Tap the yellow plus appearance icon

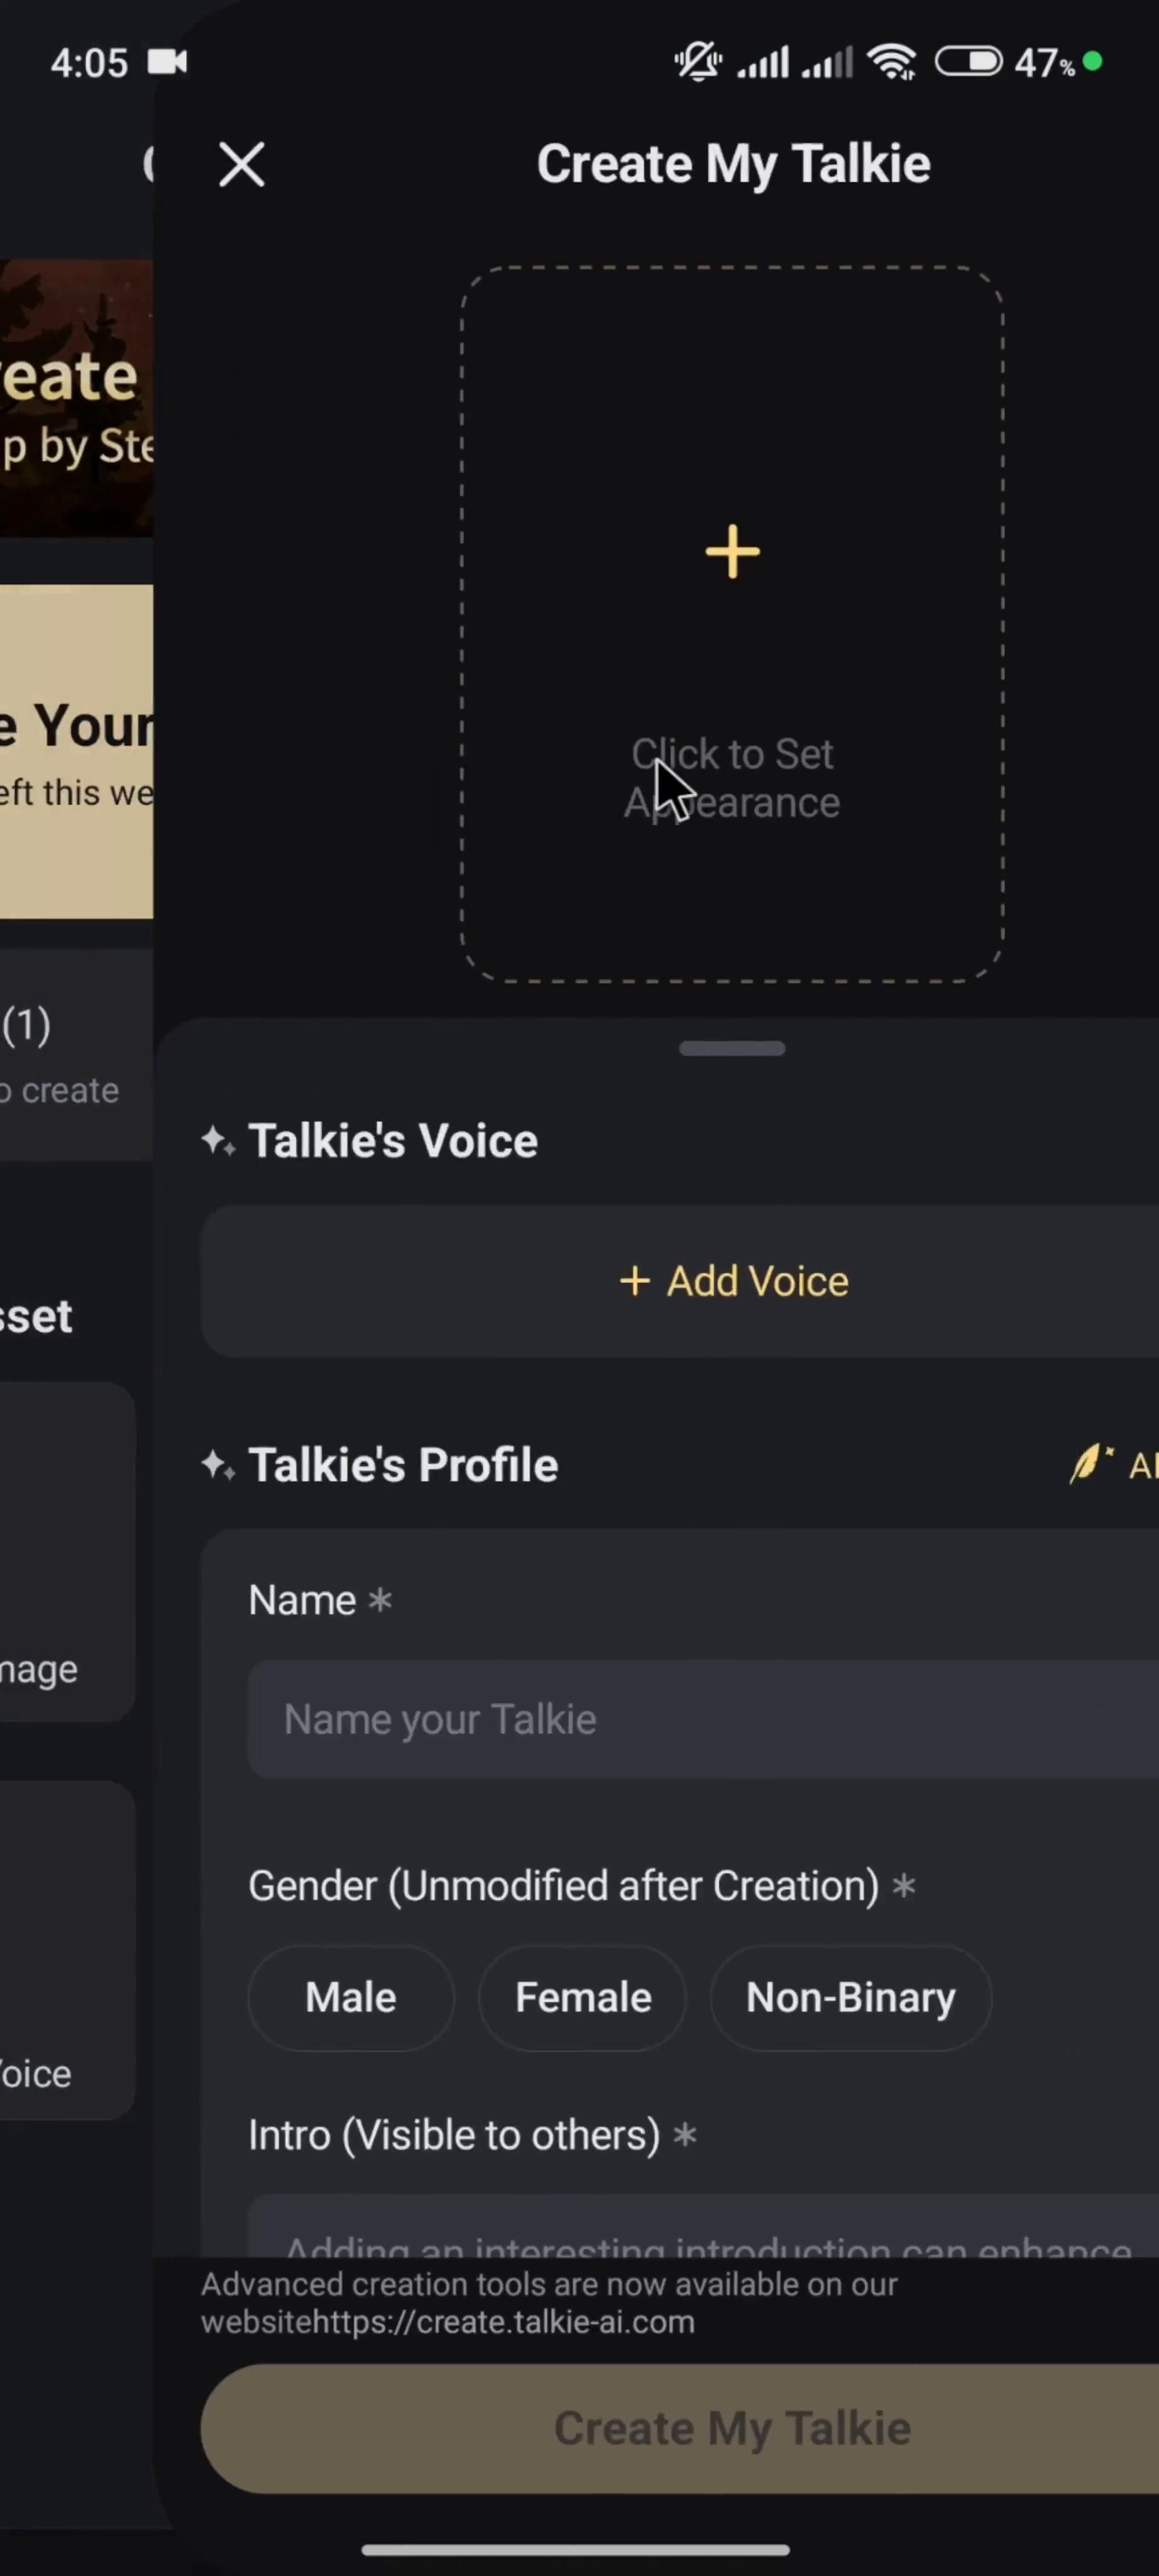pos(732,551)
